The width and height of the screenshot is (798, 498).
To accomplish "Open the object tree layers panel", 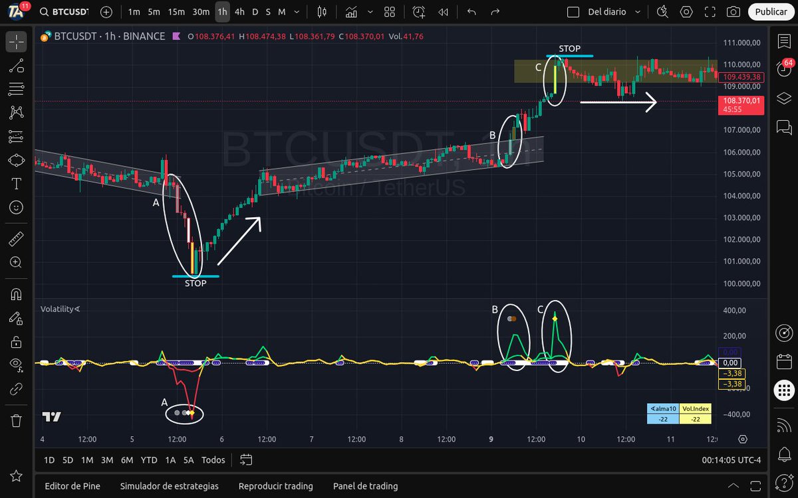I will click(783, 98).
